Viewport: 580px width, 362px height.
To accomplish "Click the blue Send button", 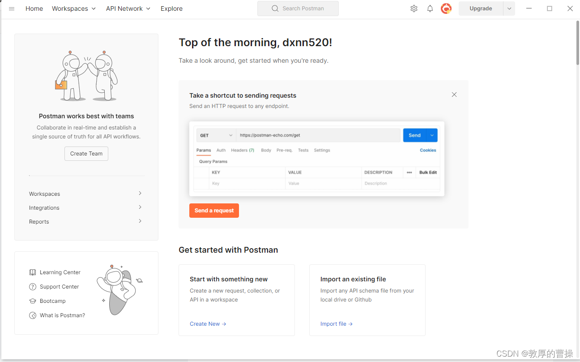I will coord(415,135).
